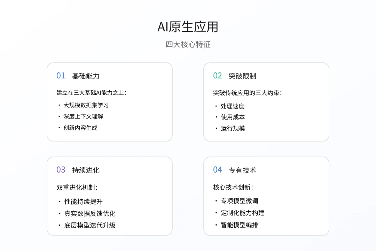Select the bullet '处理速度'
376x251 pixels.
(233, 106)
